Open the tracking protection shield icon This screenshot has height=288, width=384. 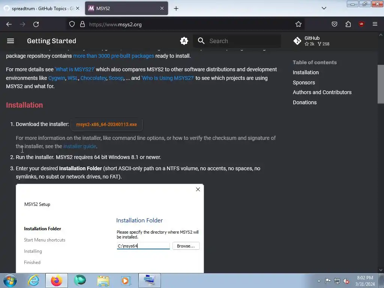coord(72,24)
